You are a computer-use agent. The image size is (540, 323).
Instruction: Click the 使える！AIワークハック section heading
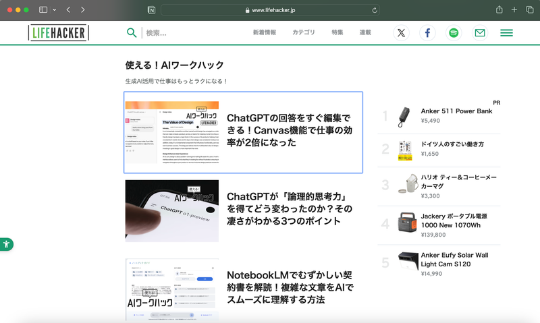click(x=174, y=65)
